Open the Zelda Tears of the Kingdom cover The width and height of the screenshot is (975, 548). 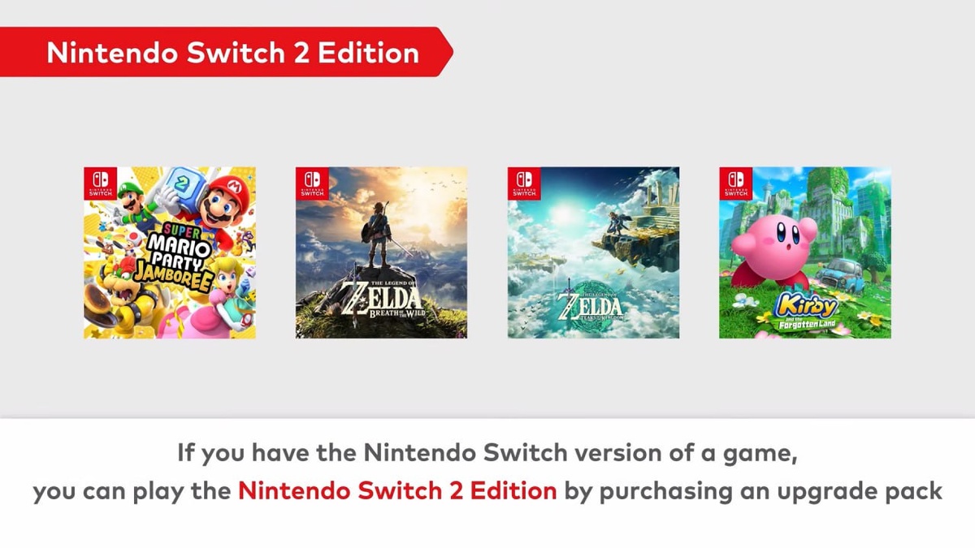(x=593, y=252)
